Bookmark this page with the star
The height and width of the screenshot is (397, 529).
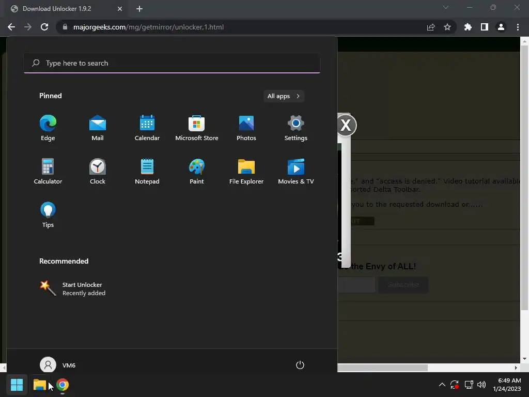coord(447,27)
